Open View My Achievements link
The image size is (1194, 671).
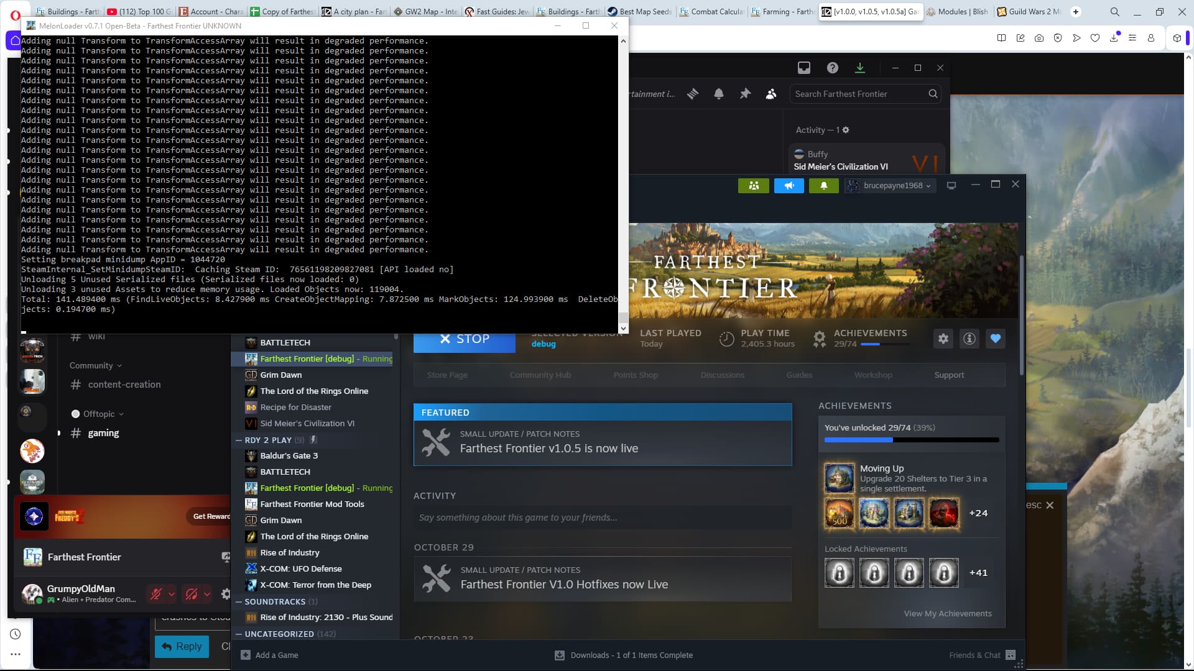[948, 614]
